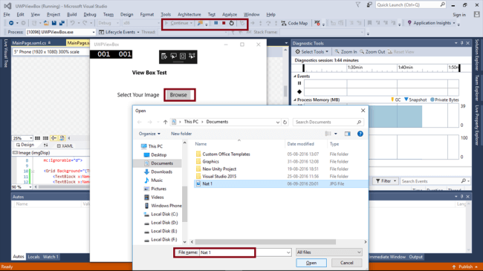The height and width of the screenshot is (271, 483).
Task: Zoom Out on Diagnostic Tools timeline
Action: [372, 52]
